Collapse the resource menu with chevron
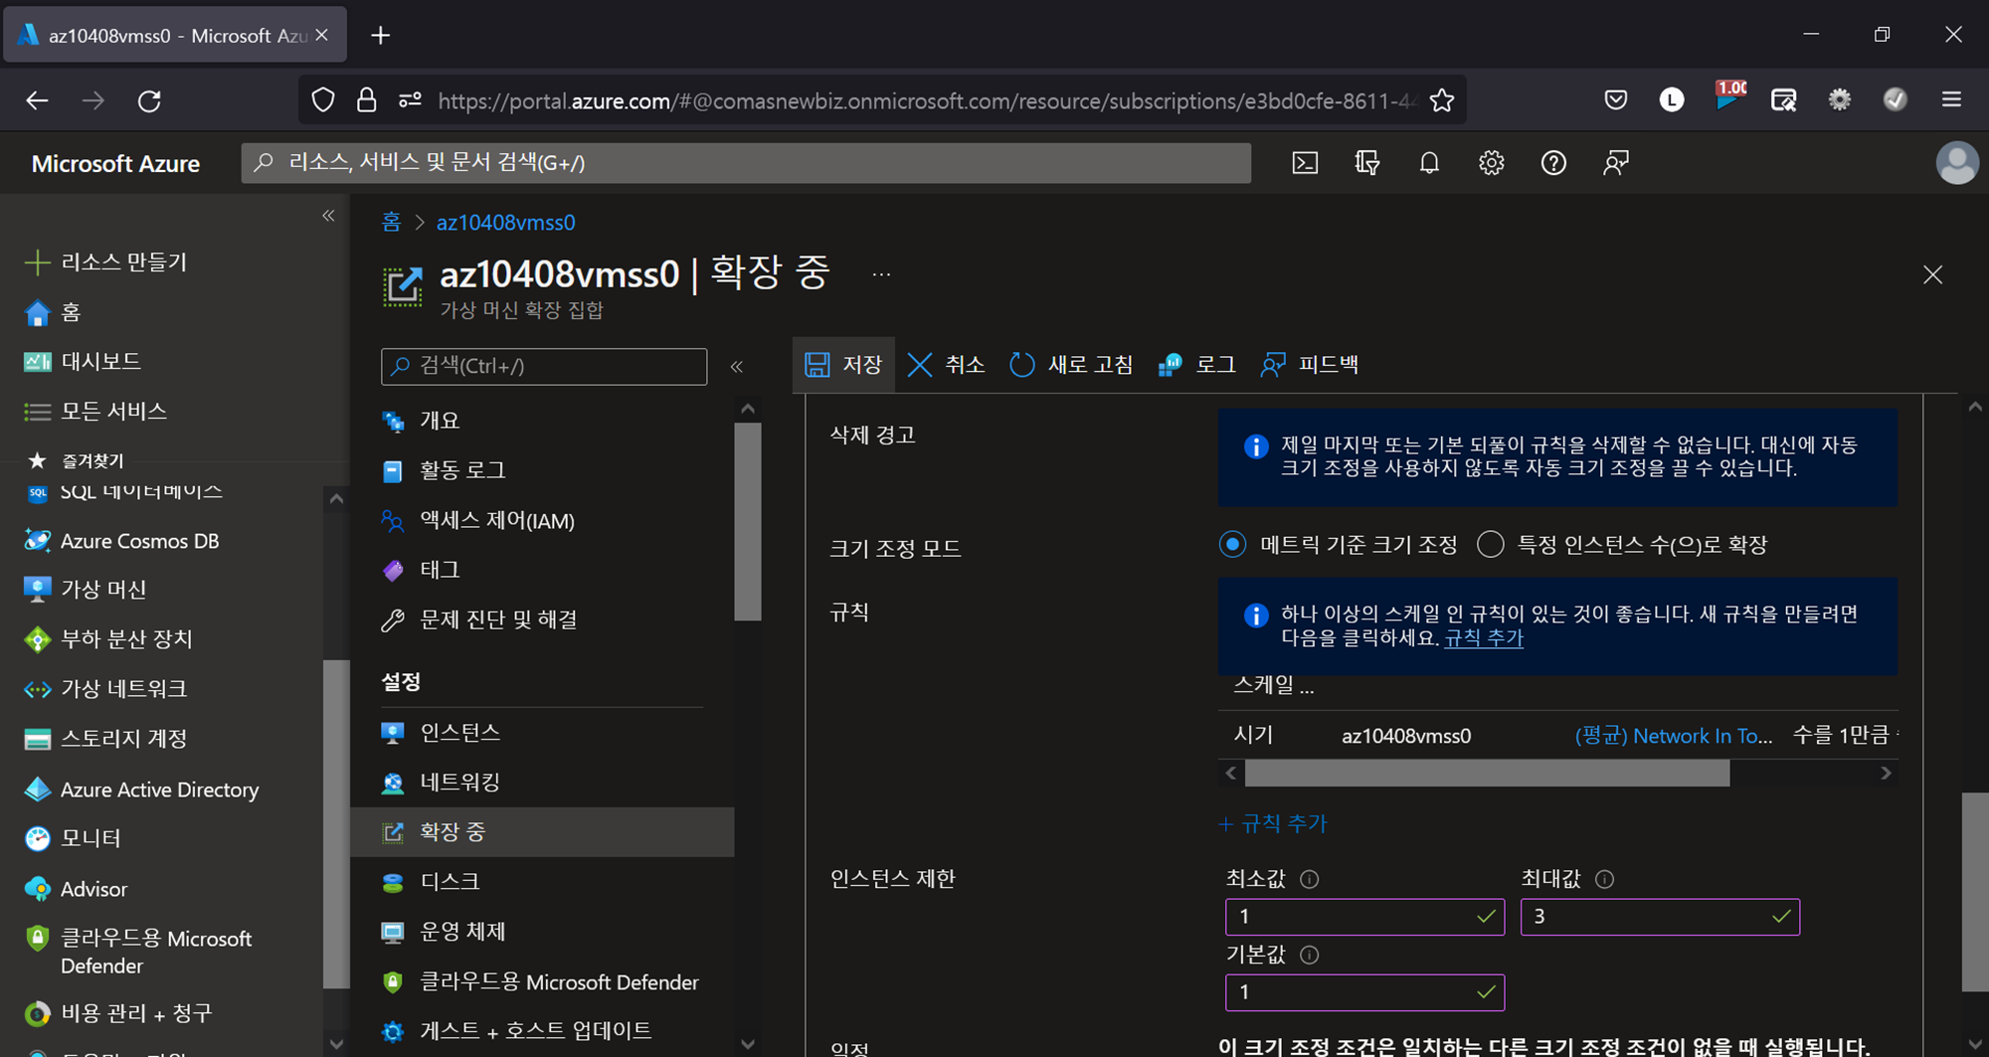The height and width of the screenshot is (1057, 1989). tap(737, 367)
